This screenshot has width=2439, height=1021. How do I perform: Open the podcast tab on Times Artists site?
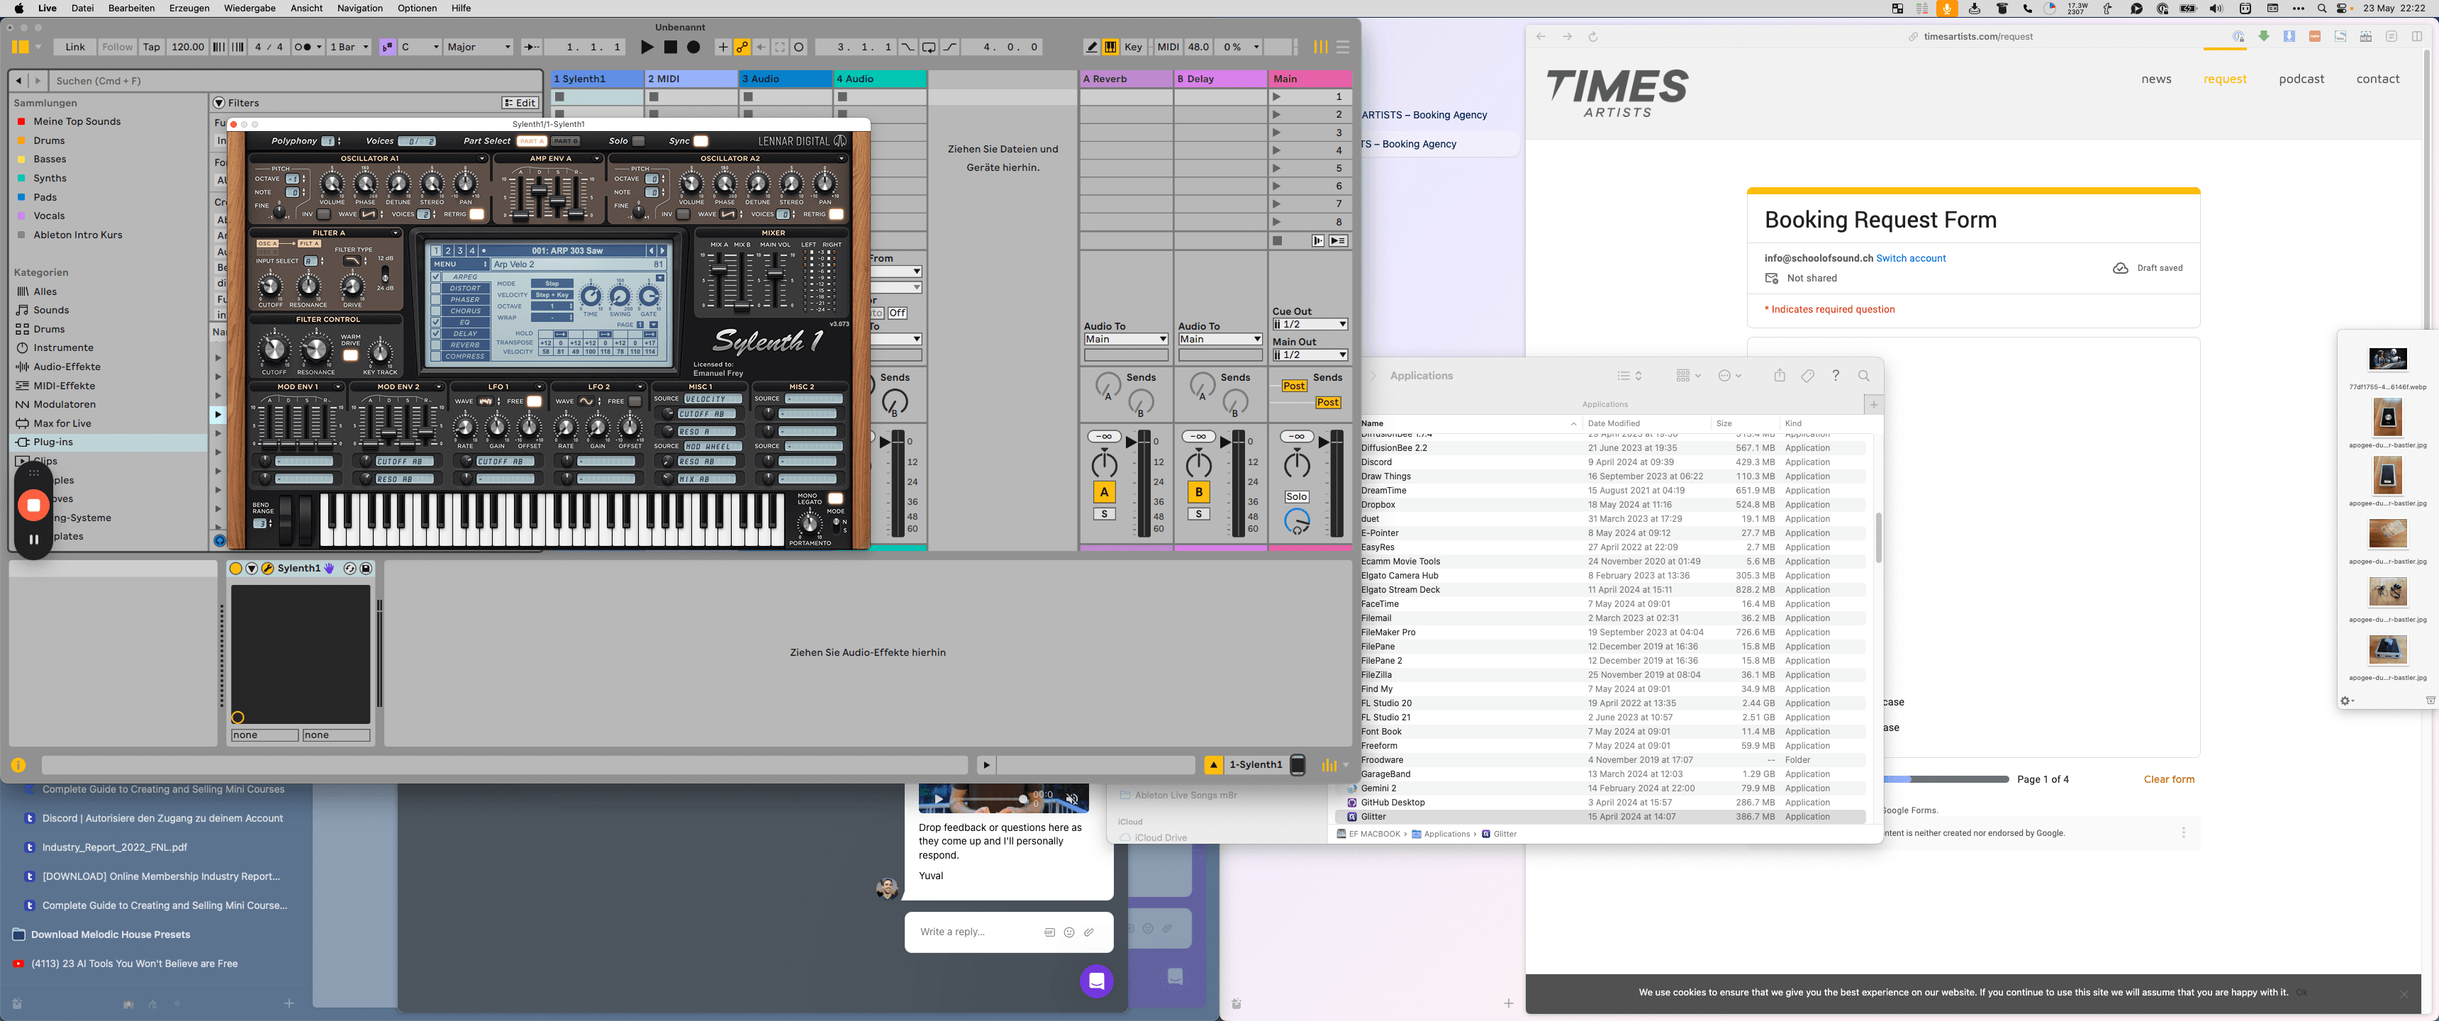click(2301, 79)
